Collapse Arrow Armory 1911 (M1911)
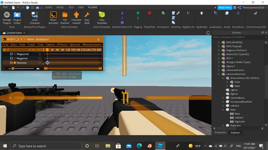 [223, 78]
